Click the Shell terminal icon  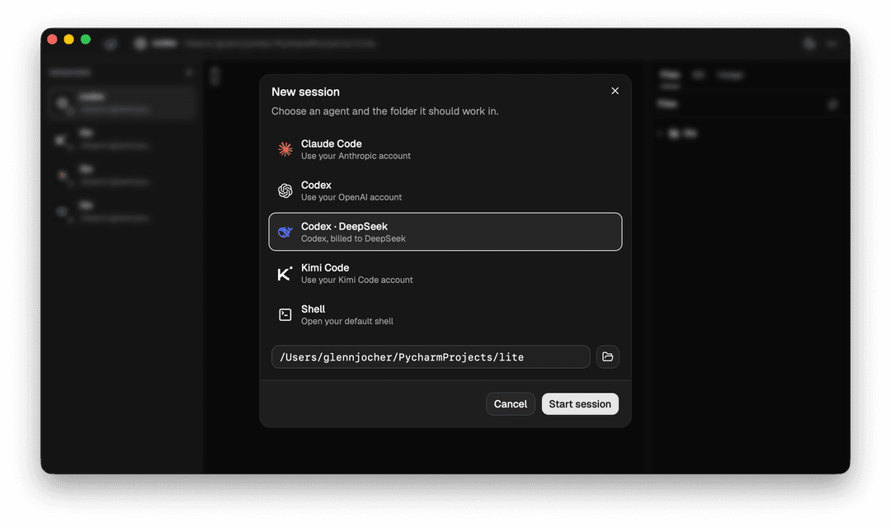285,315
